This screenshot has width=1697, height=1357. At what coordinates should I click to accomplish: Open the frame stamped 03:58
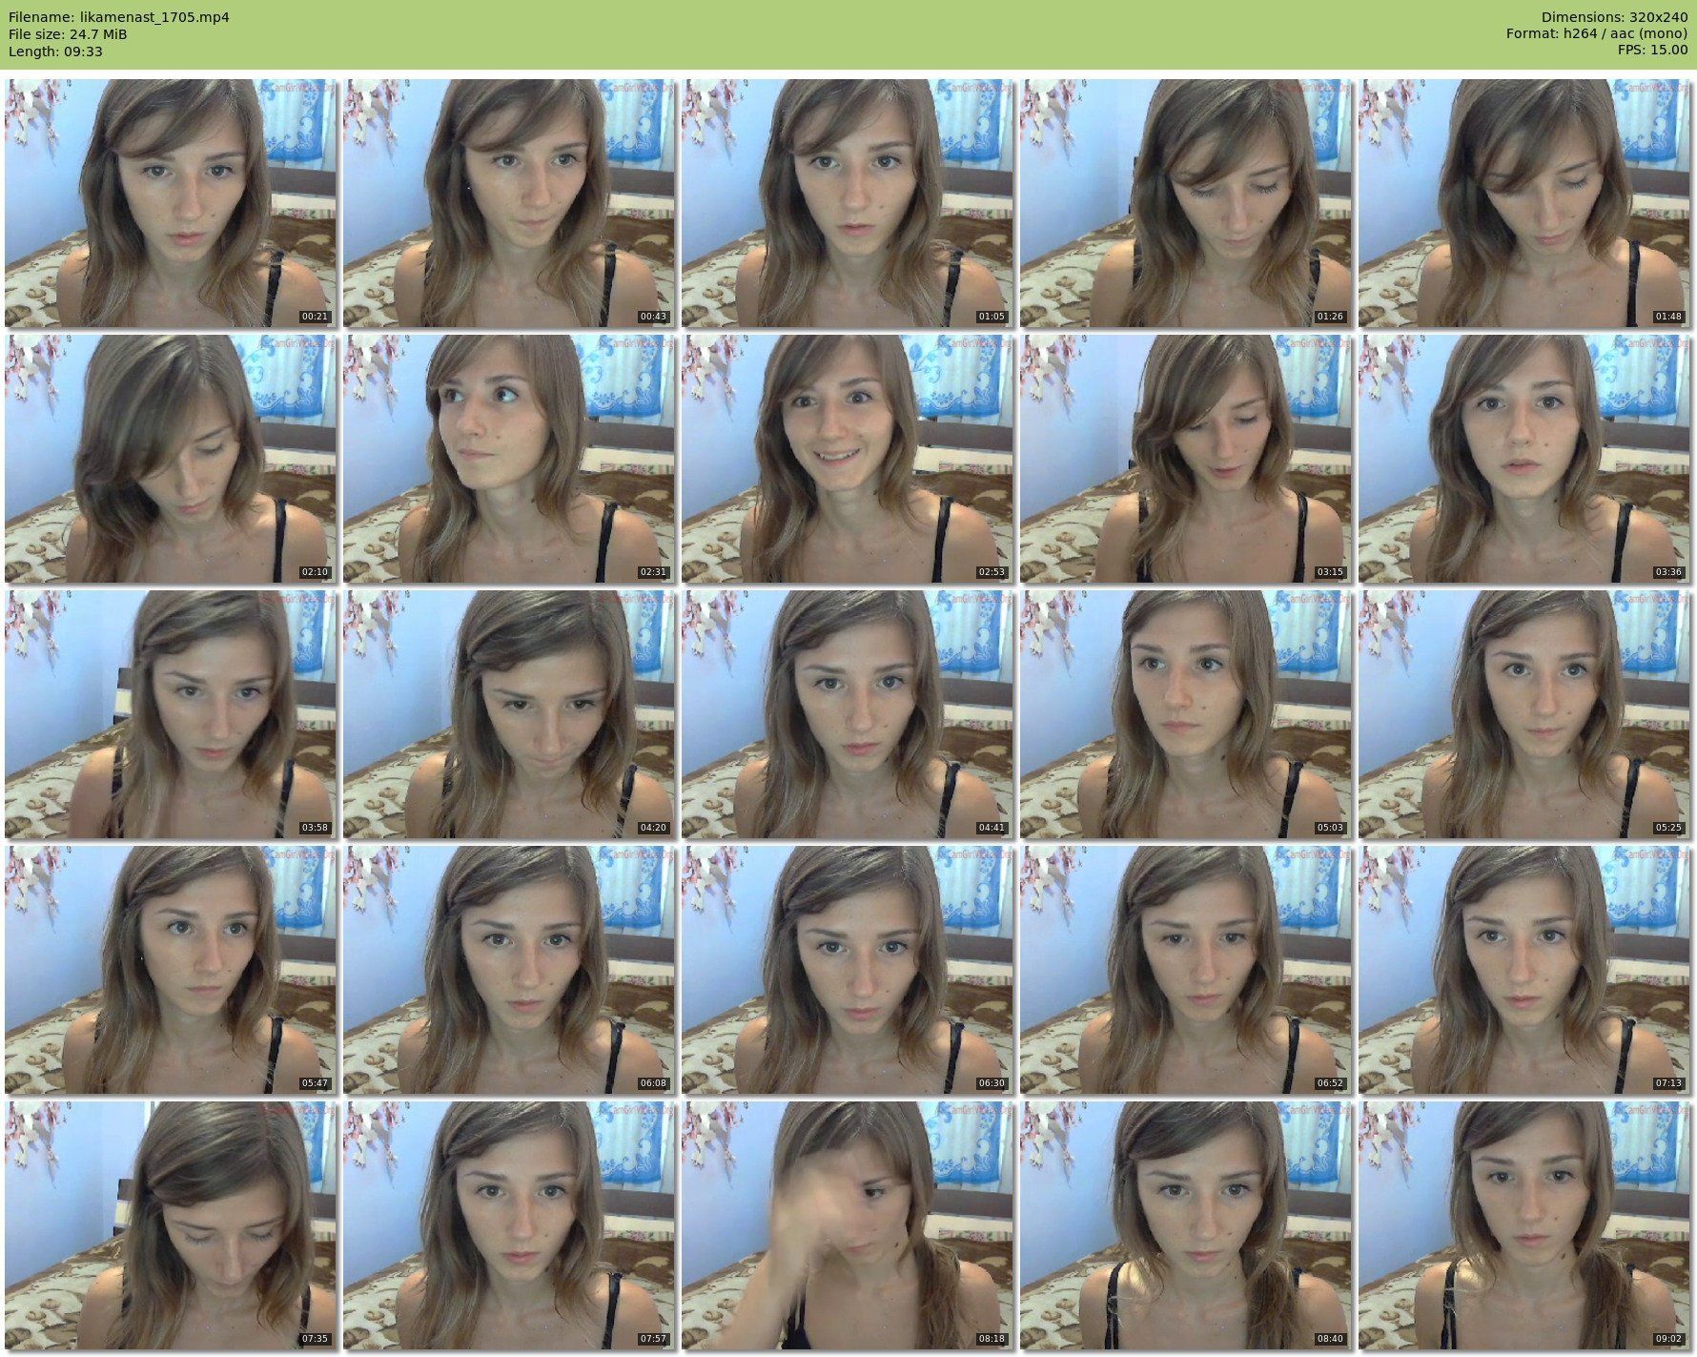(170, 714)
